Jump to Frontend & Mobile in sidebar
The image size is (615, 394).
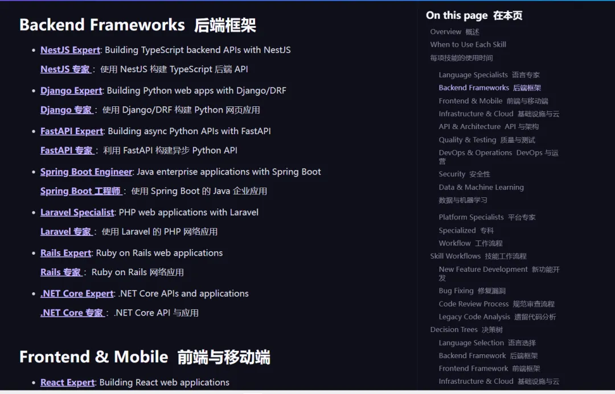[x=493, y=101]
